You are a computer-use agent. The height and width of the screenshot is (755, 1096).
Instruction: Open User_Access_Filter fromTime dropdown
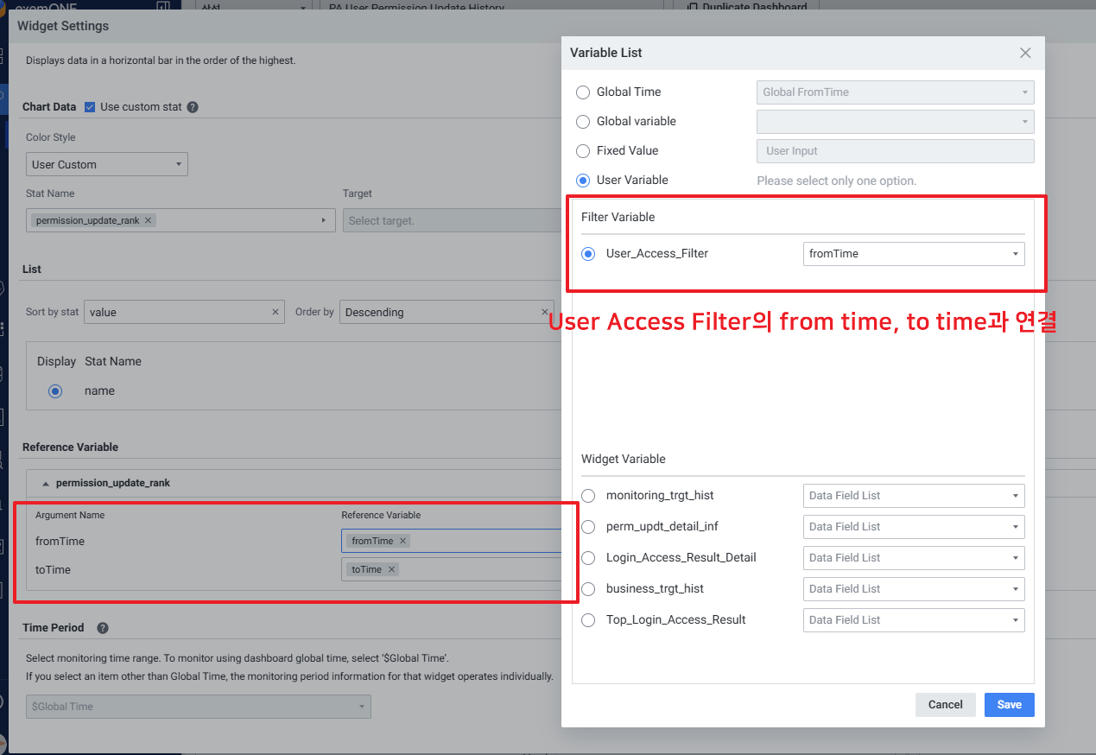914,254
